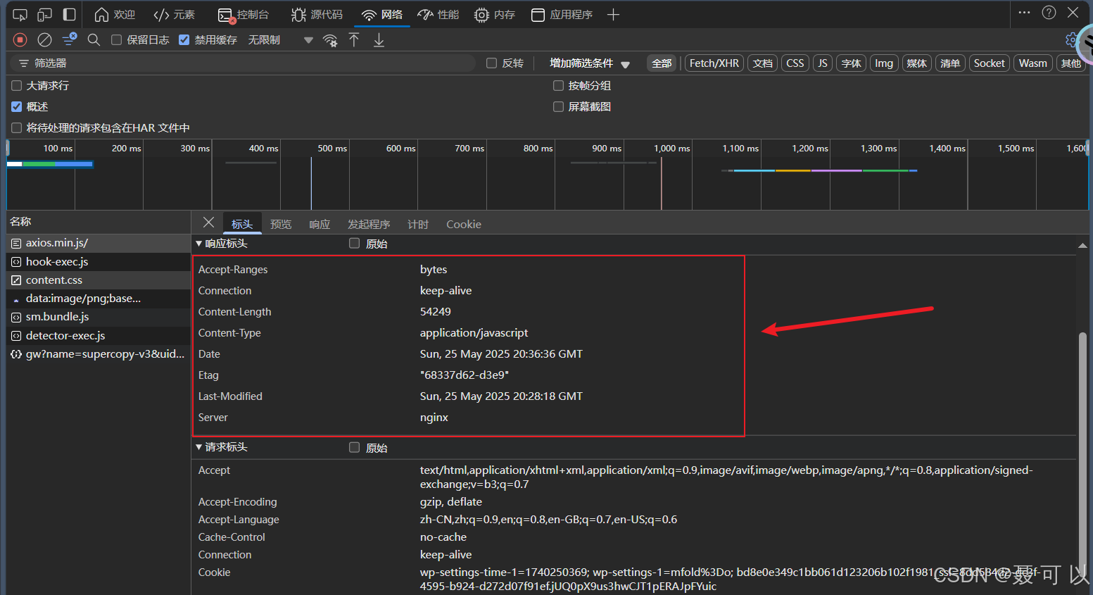Open more tools plus icon
The image size is (1093, 595).
pyautogui.click(x=613, y=15)
